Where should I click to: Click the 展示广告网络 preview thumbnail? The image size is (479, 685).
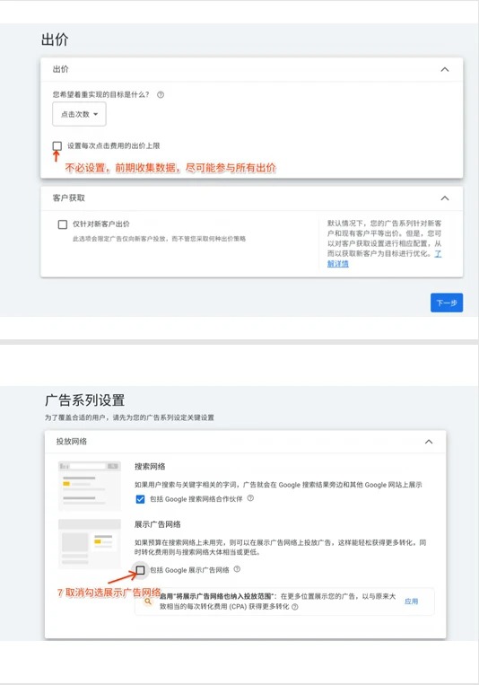coord(90,544)
